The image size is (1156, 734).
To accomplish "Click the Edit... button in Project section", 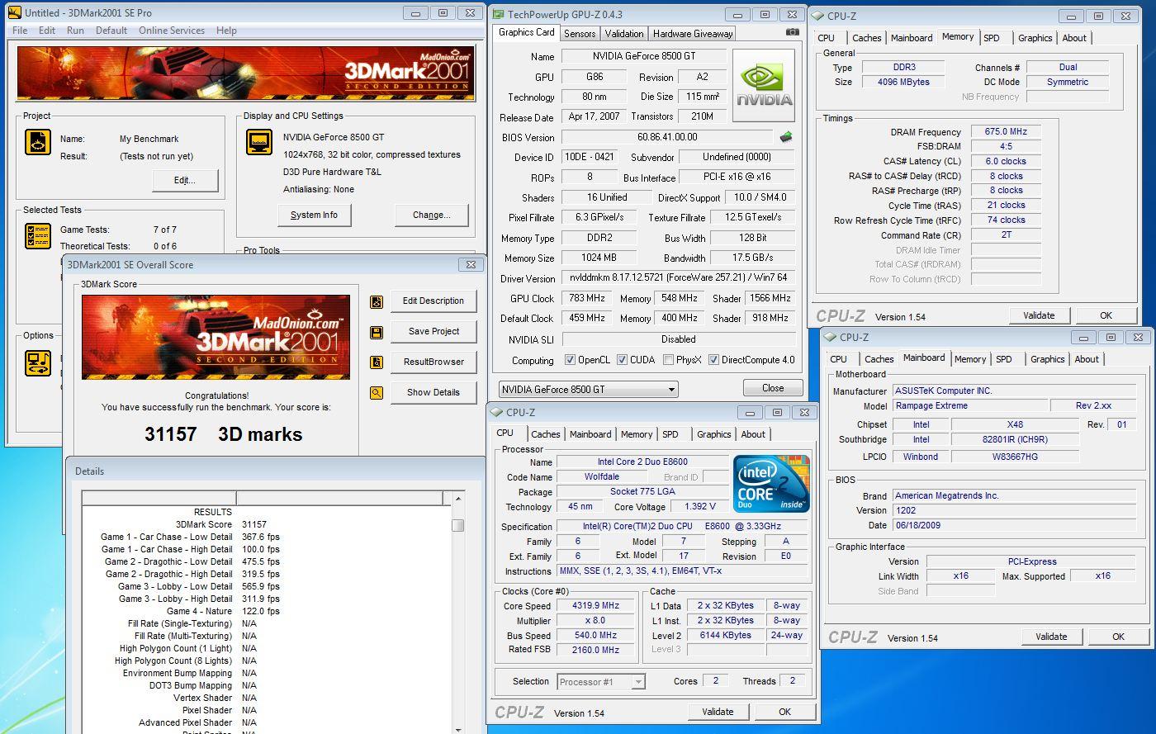I will [x=184, y=180].
